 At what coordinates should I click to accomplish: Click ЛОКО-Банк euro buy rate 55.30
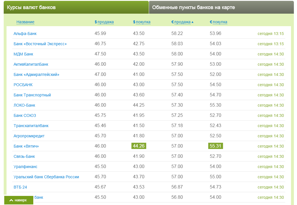coord(215,105)
